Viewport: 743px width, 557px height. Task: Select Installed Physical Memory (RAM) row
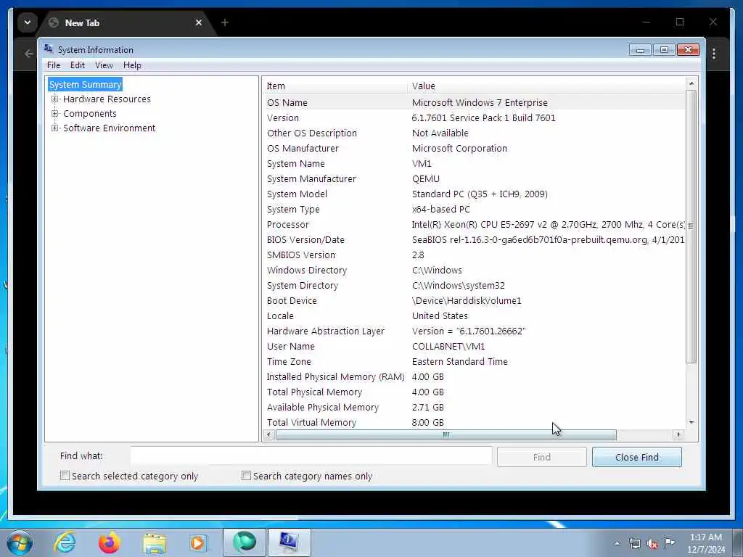pos(474,376)
